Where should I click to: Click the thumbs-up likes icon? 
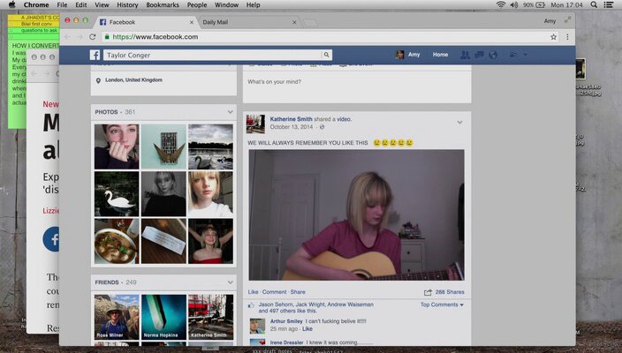pos(251,305)
